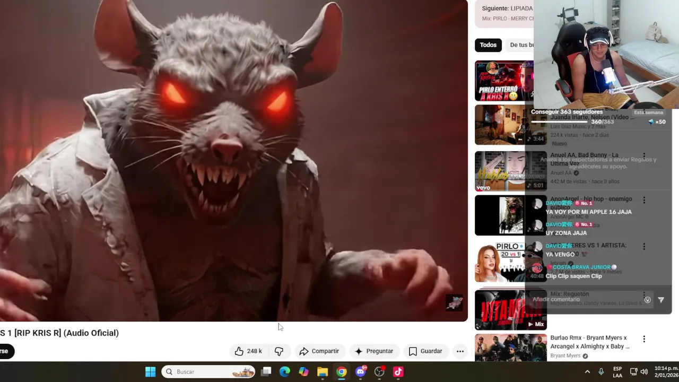Expand the hidden system tray icons
The image size is (679, 382).
[587, 372]
